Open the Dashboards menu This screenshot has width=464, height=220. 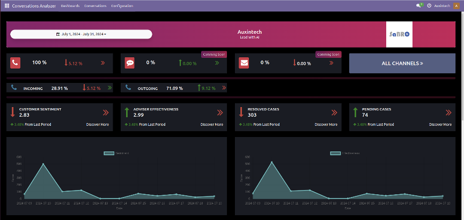click(x=70, y=5)
